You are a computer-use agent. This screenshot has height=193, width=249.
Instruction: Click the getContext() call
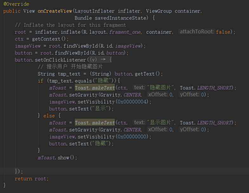(x=49, y=39)
